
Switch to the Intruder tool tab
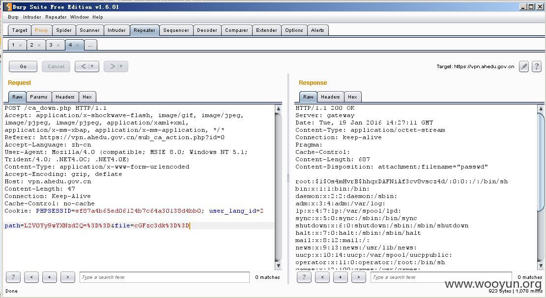116,30
